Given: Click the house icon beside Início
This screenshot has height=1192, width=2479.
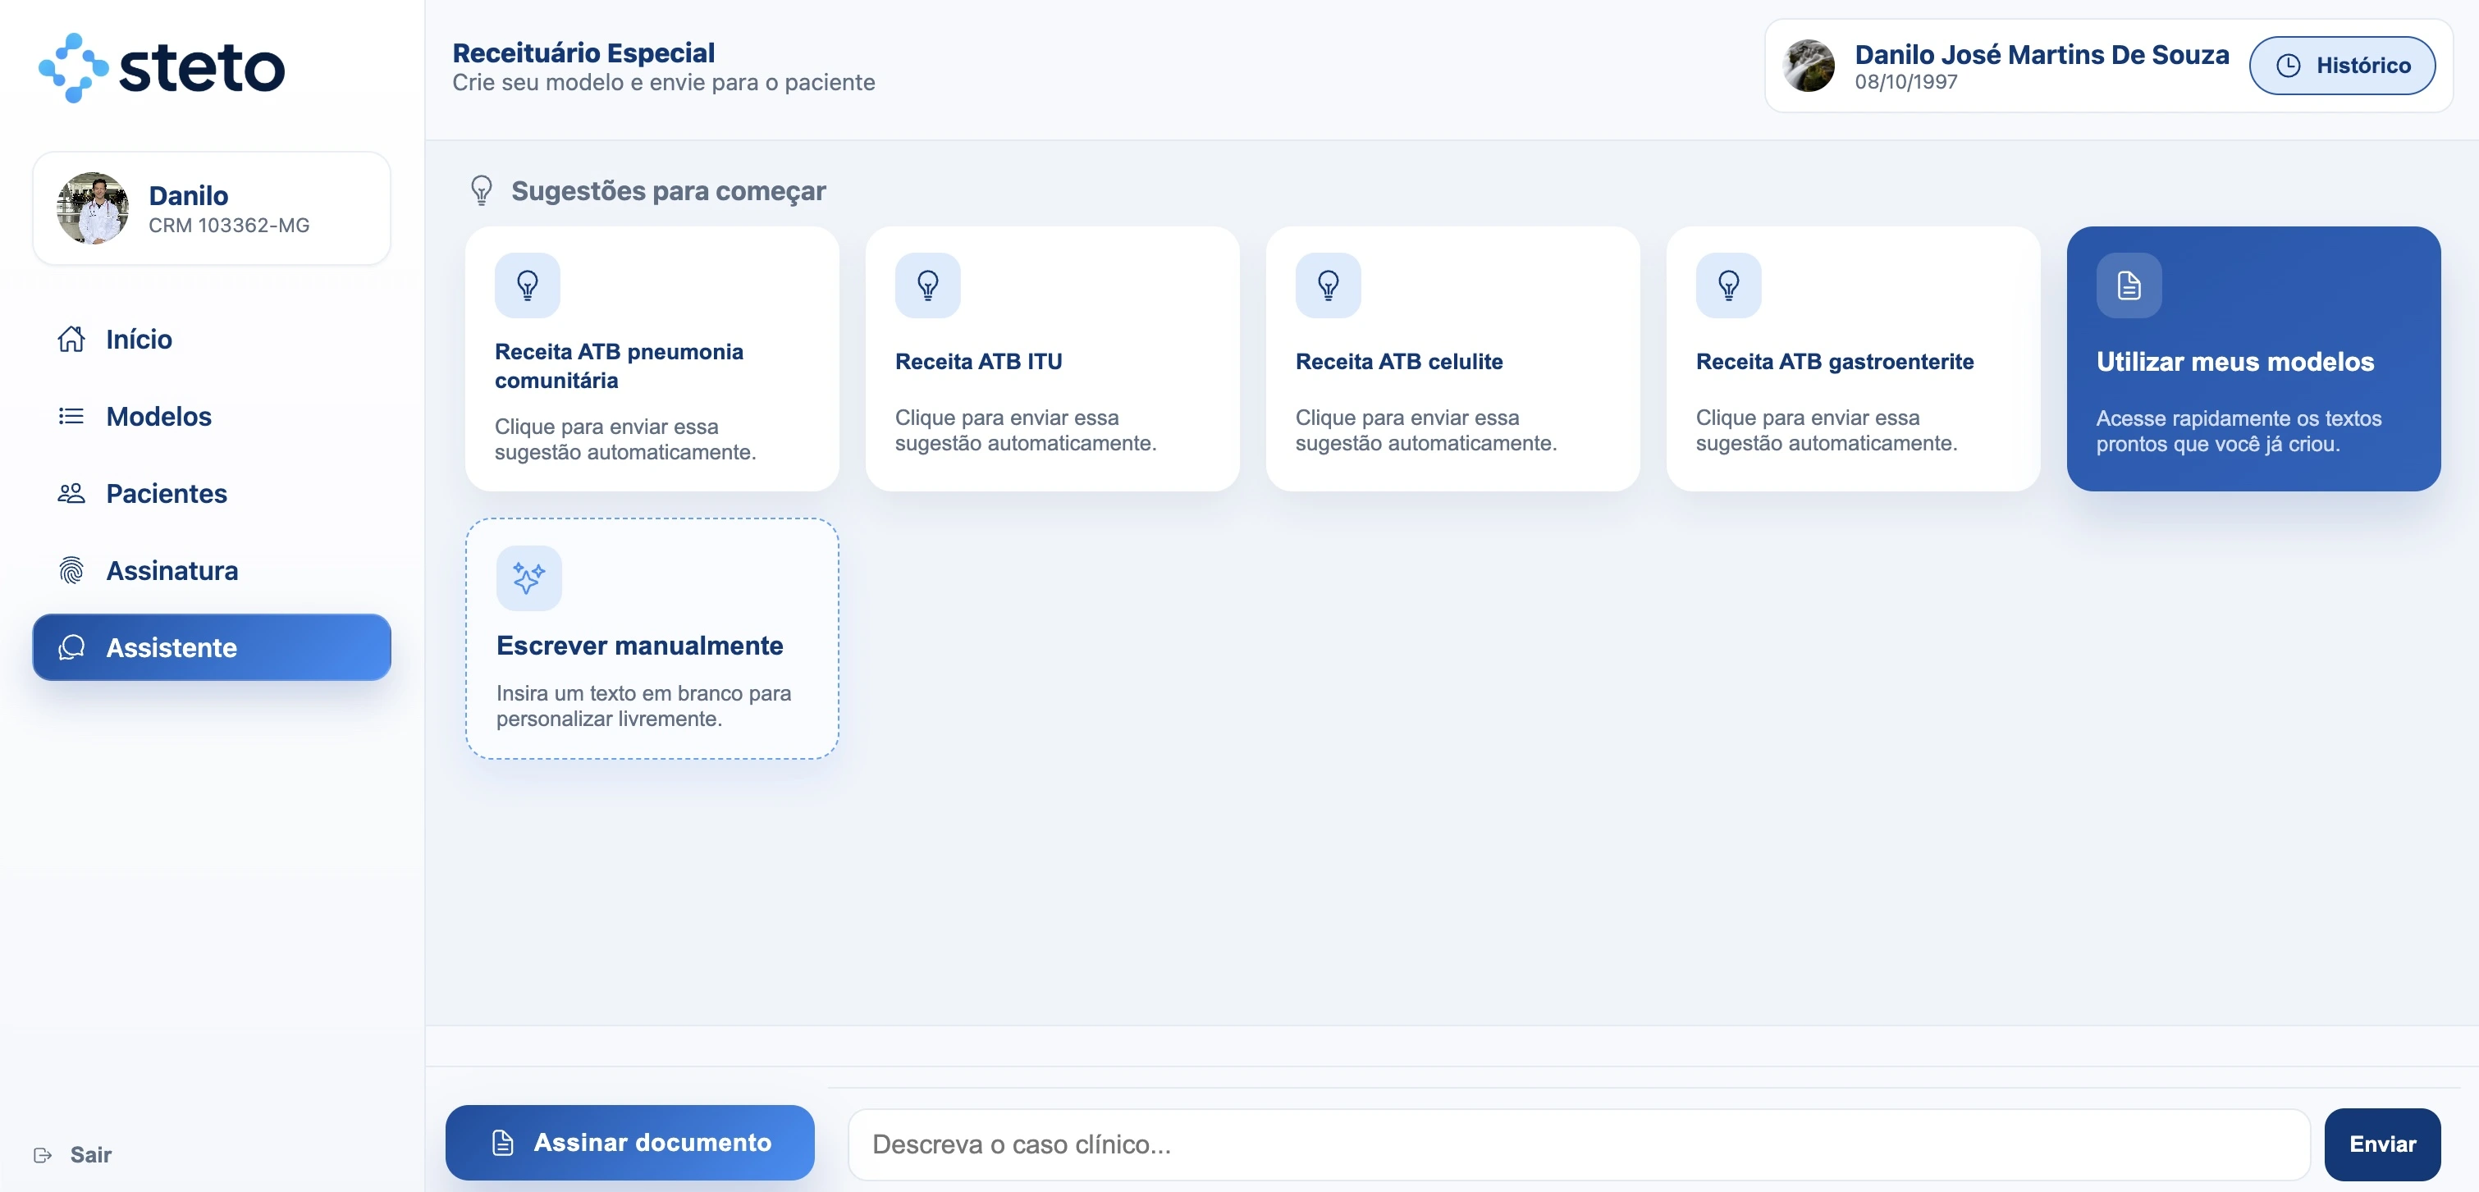Looking at the screenshot, I should pyautogui.click(x=71, y=339).
